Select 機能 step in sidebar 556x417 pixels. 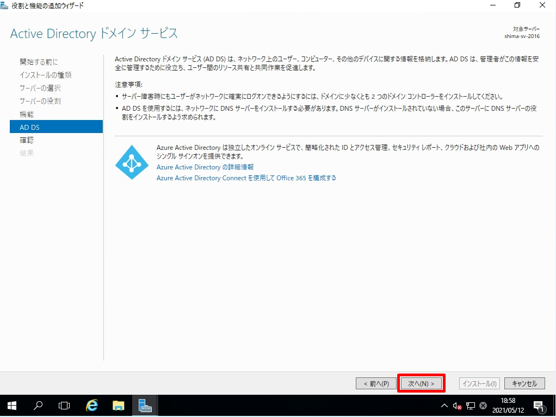click(x=27, y=114)
